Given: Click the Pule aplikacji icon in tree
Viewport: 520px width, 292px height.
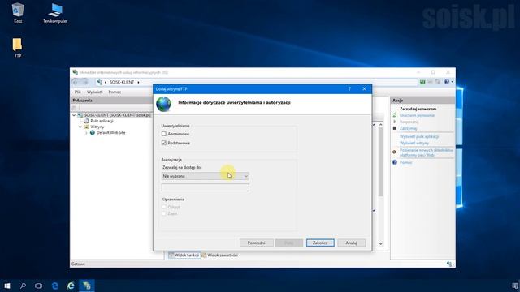Looking at the screenshot, I should [87, 121].
